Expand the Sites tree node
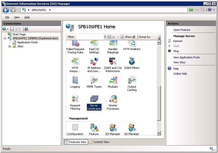The image size is (218, 153). click(10, 46)
